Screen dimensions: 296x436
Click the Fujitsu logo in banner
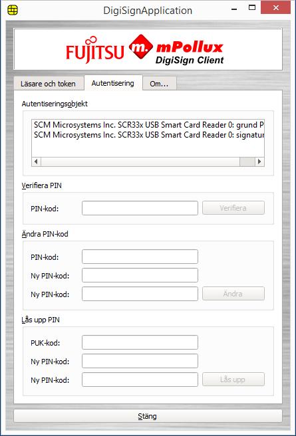(x=95, y=51)
